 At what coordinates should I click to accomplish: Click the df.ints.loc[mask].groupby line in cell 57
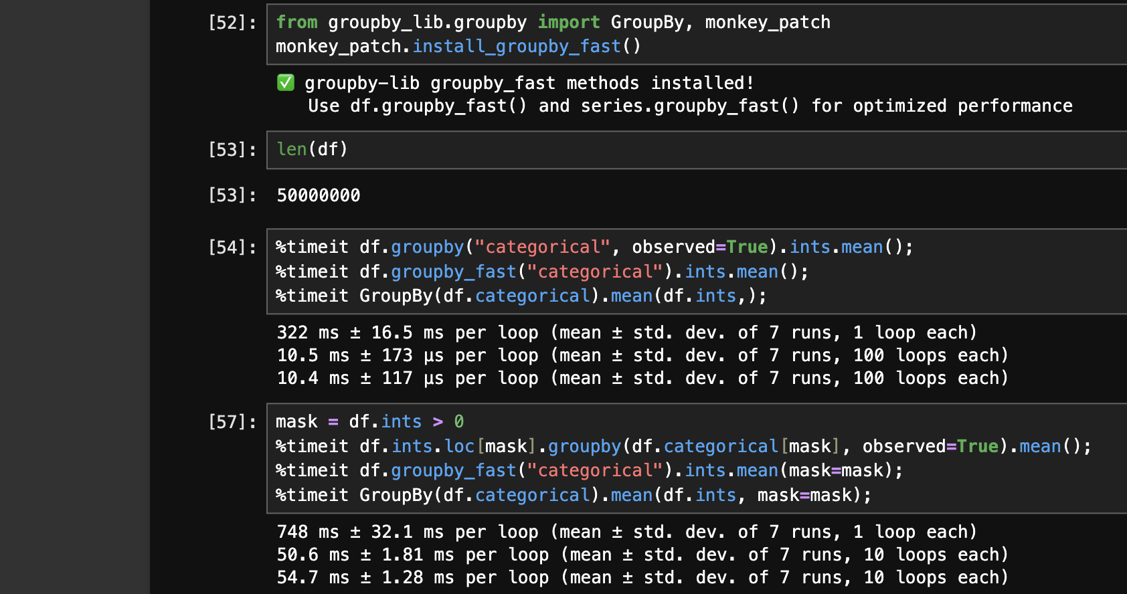click(683, 447)
